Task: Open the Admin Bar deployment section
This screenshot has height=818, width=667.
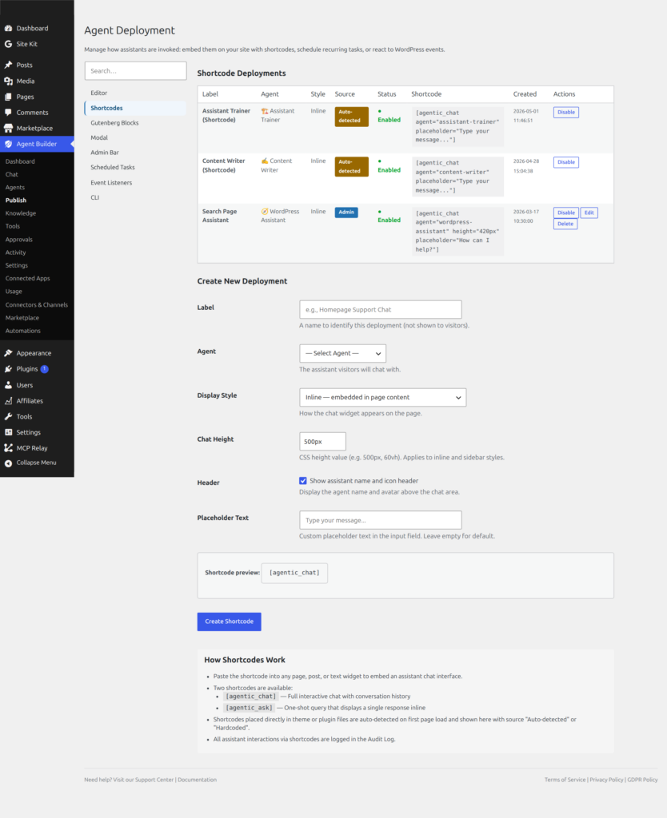Action: click(x=105, y=153)
